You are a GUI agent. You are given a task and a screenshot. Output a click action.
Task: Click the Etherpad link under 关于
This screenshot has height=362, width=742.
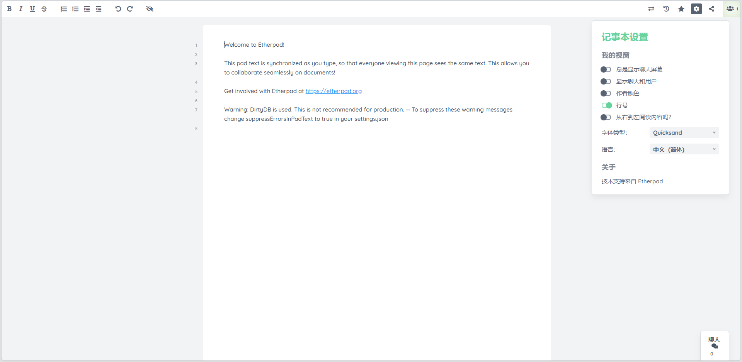(650, 181)
